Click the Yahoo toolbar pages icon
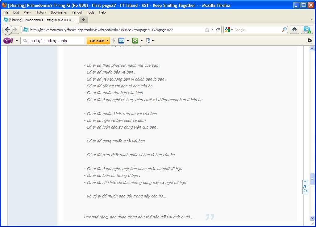This screenshot has width=316, height=227. [x=148, y=41]
